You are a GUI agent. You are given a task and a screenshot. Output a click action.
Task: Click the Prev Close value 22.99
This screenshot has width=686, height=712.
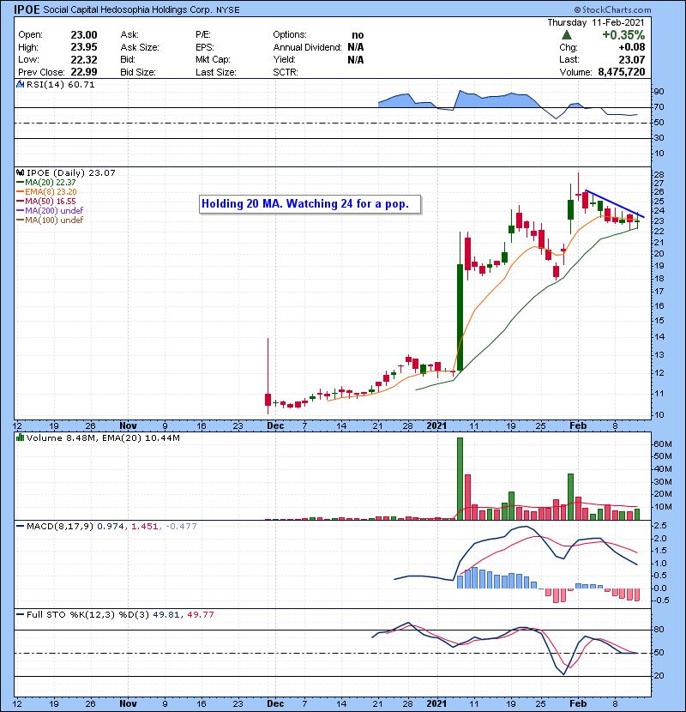click(x=84, y=72)
